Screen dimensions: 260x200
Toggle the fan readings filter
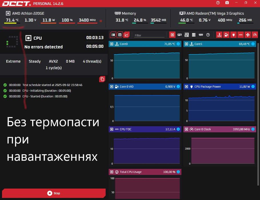point(248,35)
